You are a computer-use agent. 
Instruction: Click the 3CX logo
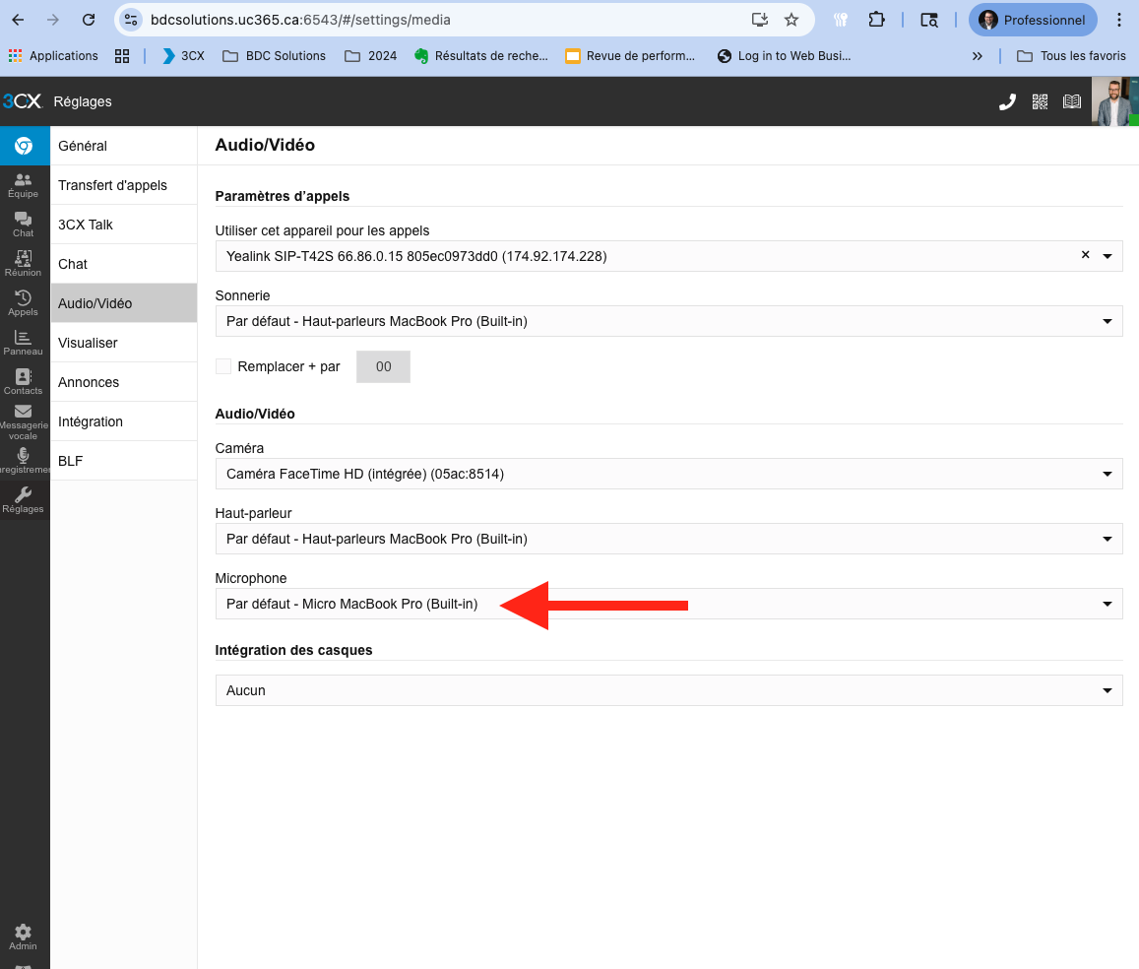(x=23, y=101)
